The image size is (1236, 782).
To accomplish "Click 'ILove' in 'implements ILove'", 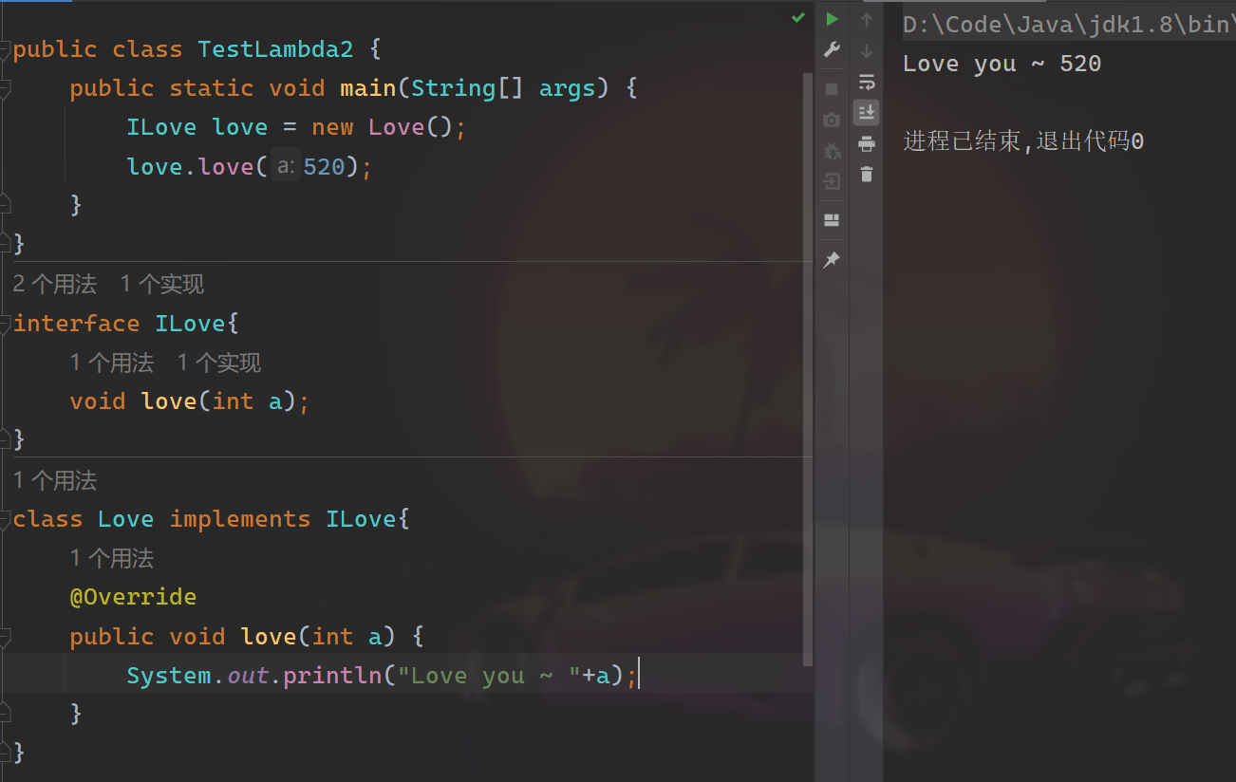I will click(x=362, y=519).
